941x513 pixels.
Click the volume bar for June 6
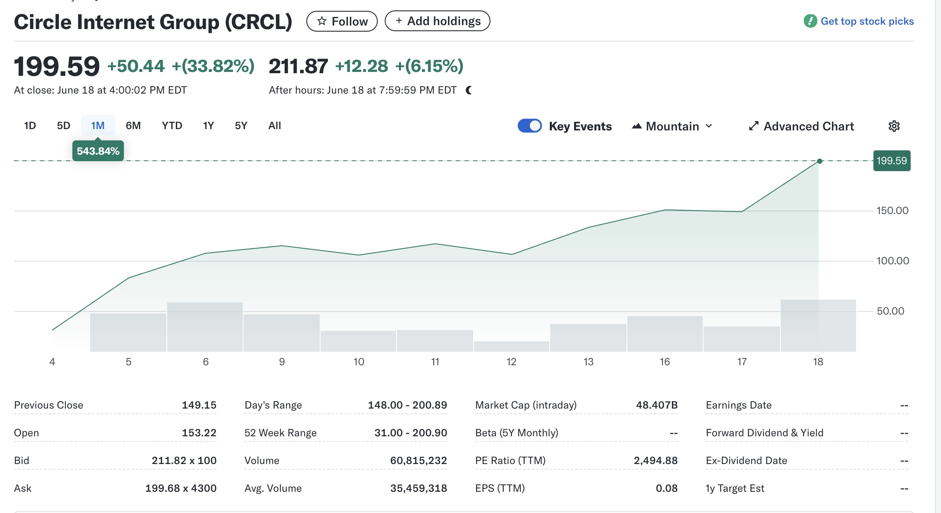pos(205,327)
